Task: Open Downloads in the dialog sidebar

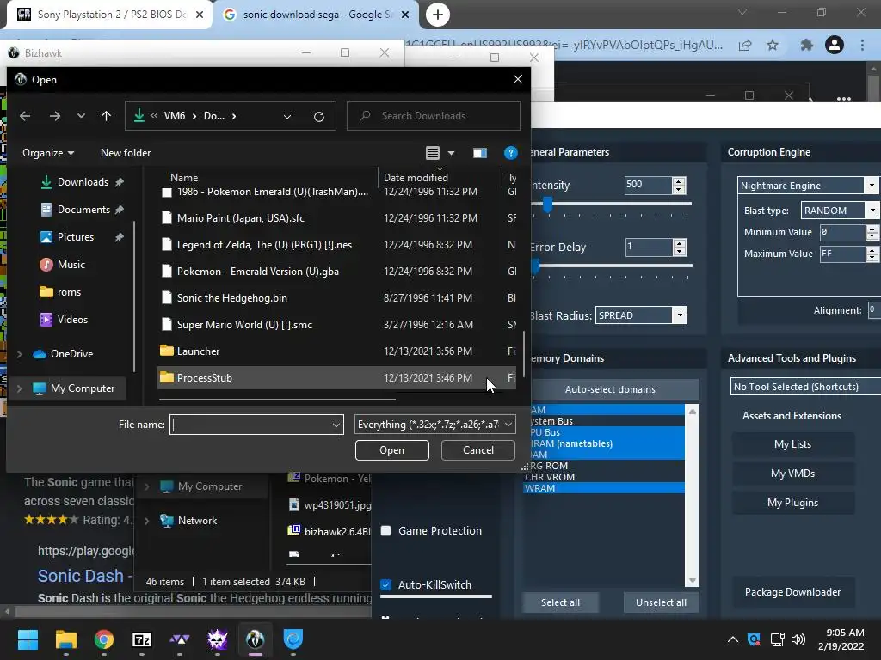Action: tap(83, 182)
